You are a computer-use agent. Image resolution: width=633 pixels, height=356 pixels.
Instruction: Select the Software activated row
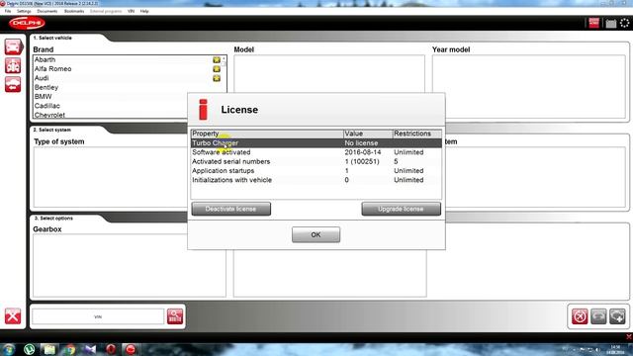point(316,152)
